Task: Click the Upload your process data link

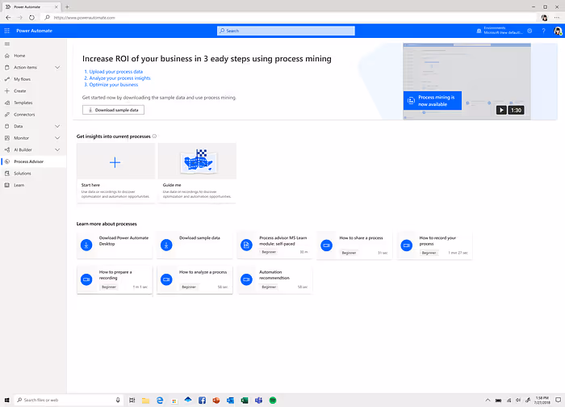Action: 115,72
